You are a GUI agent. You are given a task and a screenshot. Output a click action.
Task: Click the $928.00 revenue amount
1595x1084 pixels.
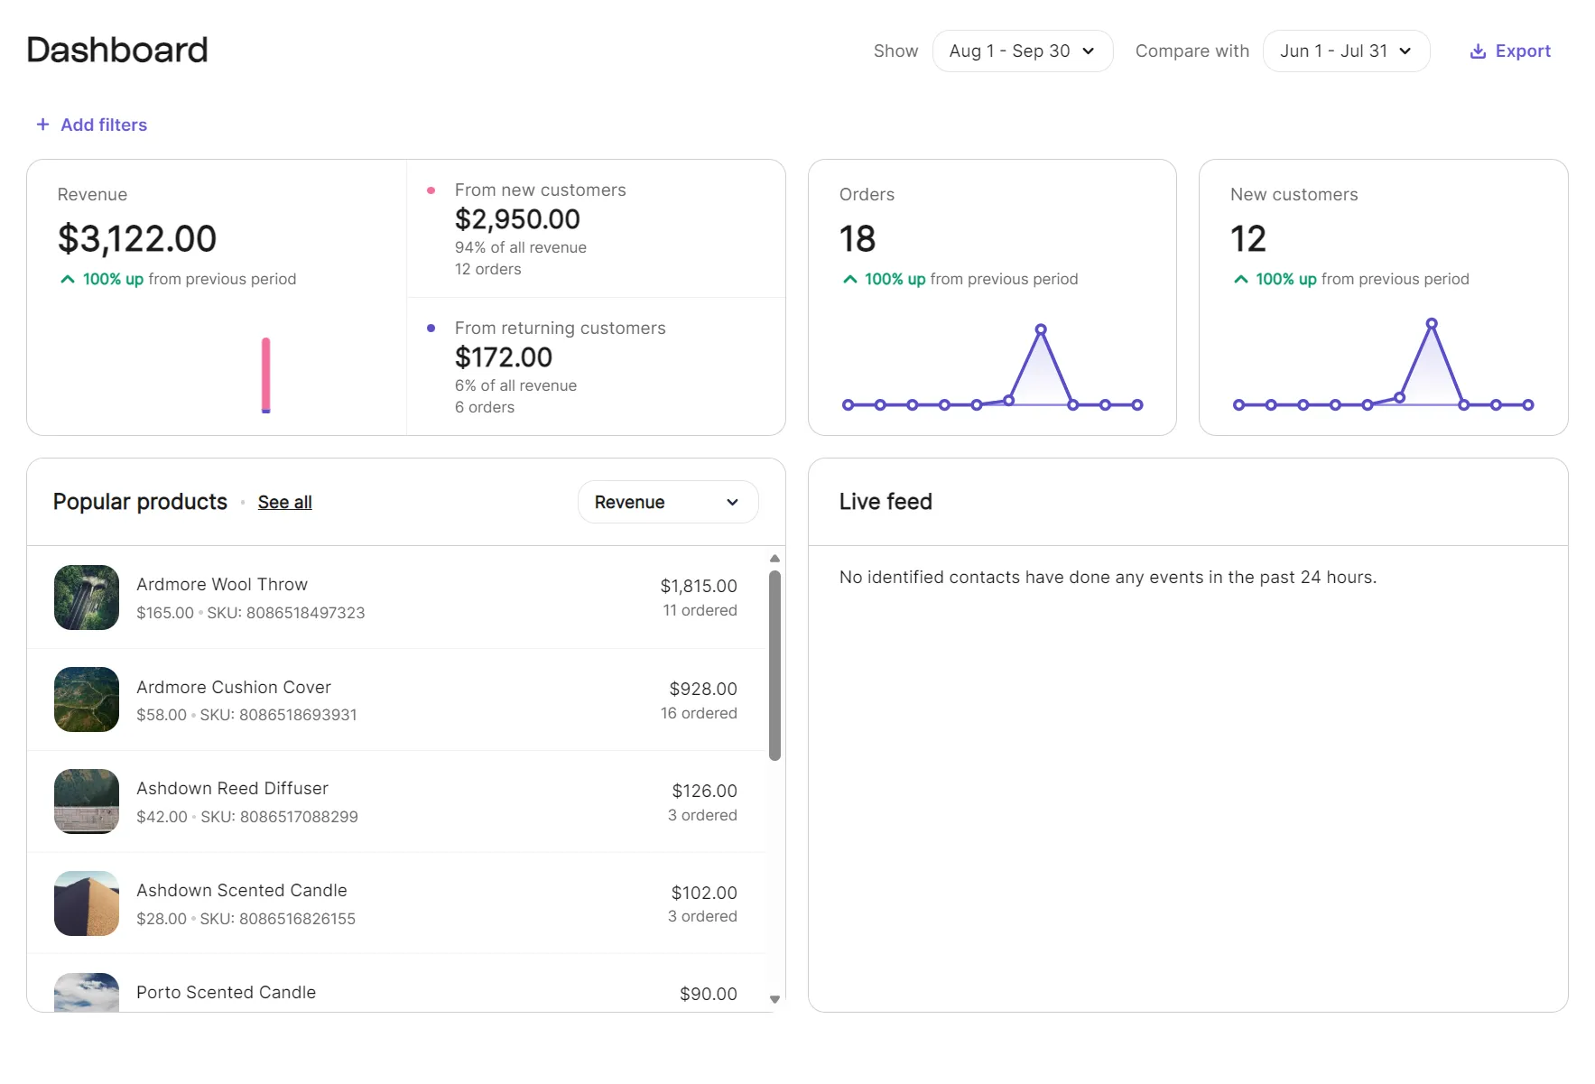pos(703,690)
